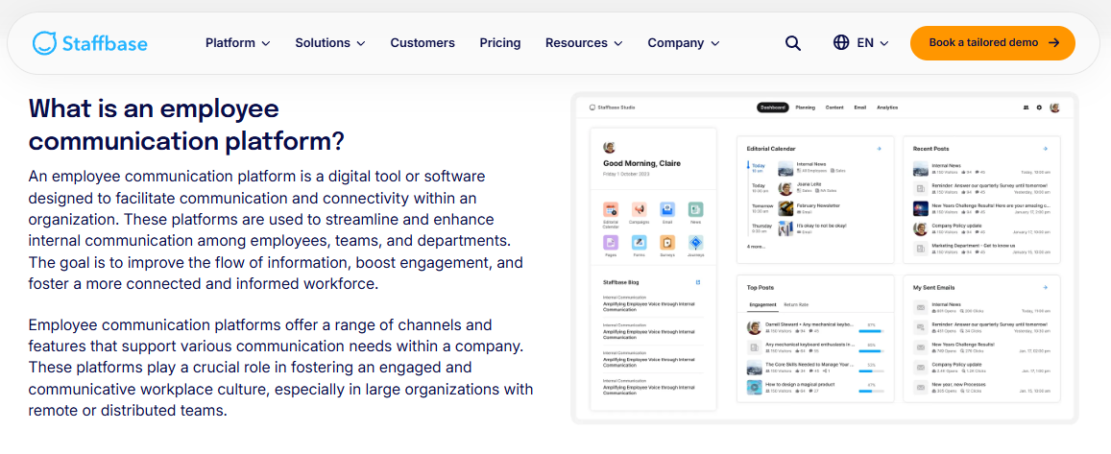
Task: Open the EN language dropdown
Action: coord(873,42)
